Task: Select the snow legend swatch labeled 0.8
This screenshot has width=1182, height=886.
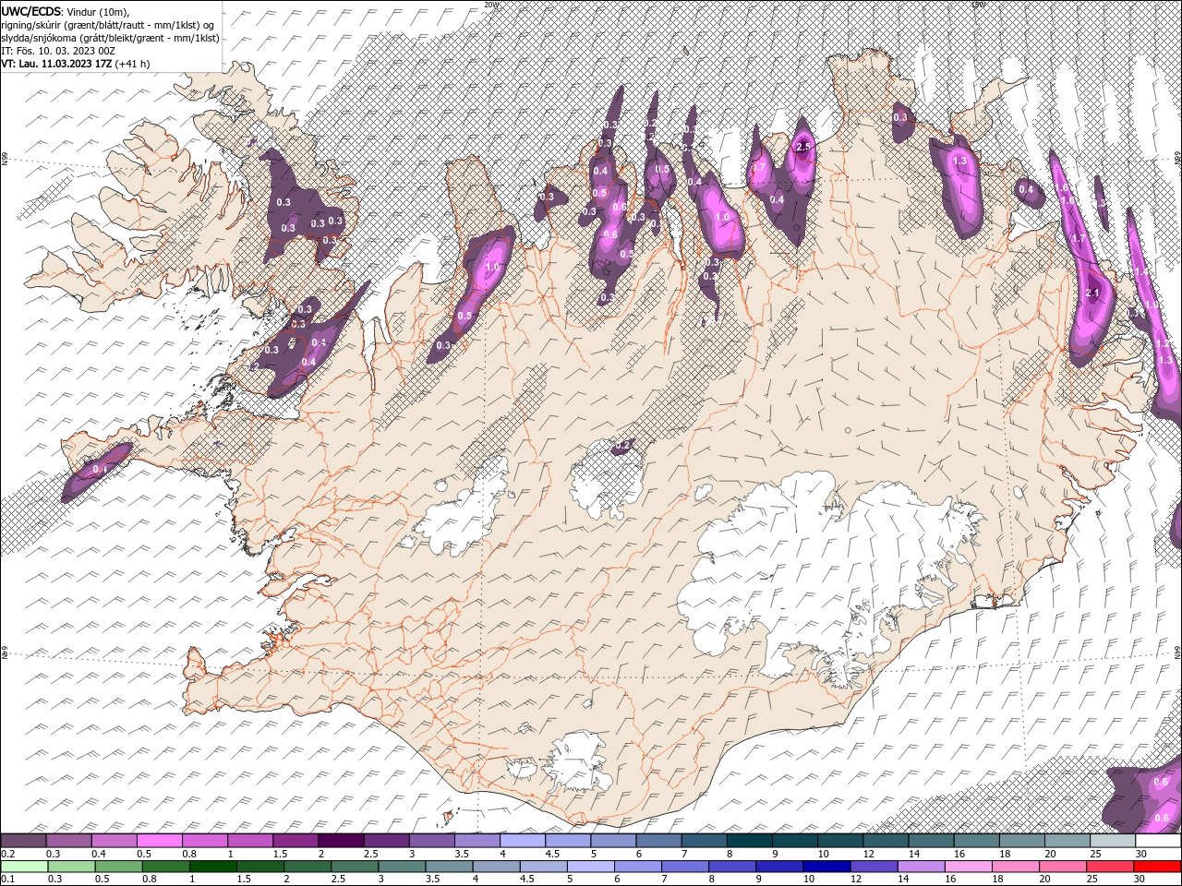Action: click(204, 841)
